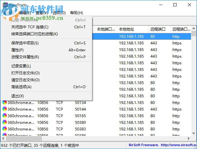Open the 帮助(H) menu

pyautogui.click(x=76, y=13)
